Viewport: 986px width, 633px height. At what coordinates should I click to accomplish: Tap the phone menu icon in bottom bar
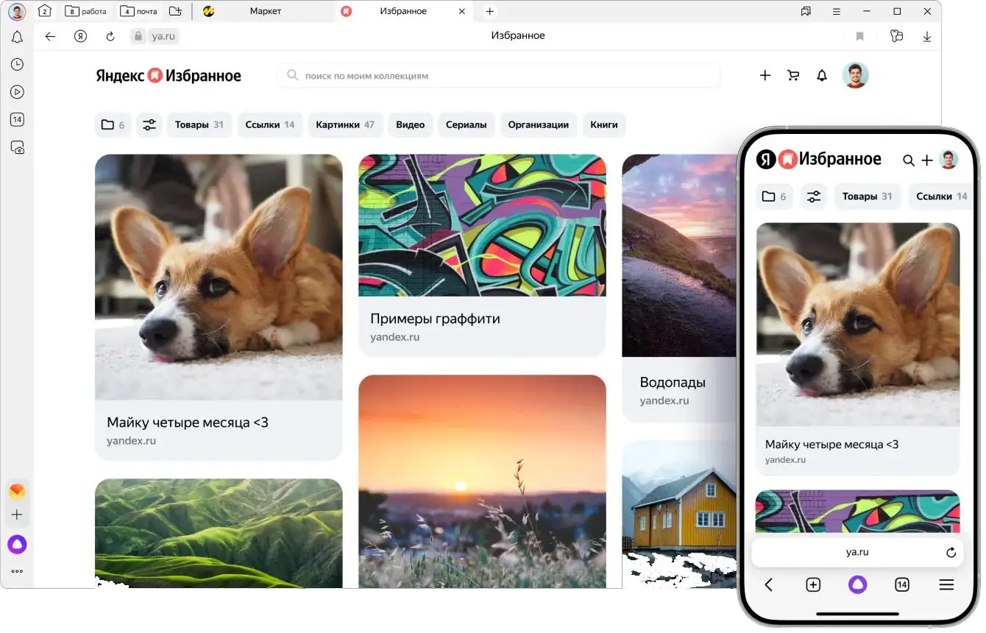[x=946, y=584]
